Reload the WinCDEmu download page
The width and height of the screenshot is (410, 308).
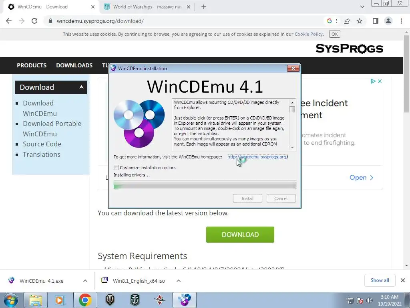(x=34, y=21)
